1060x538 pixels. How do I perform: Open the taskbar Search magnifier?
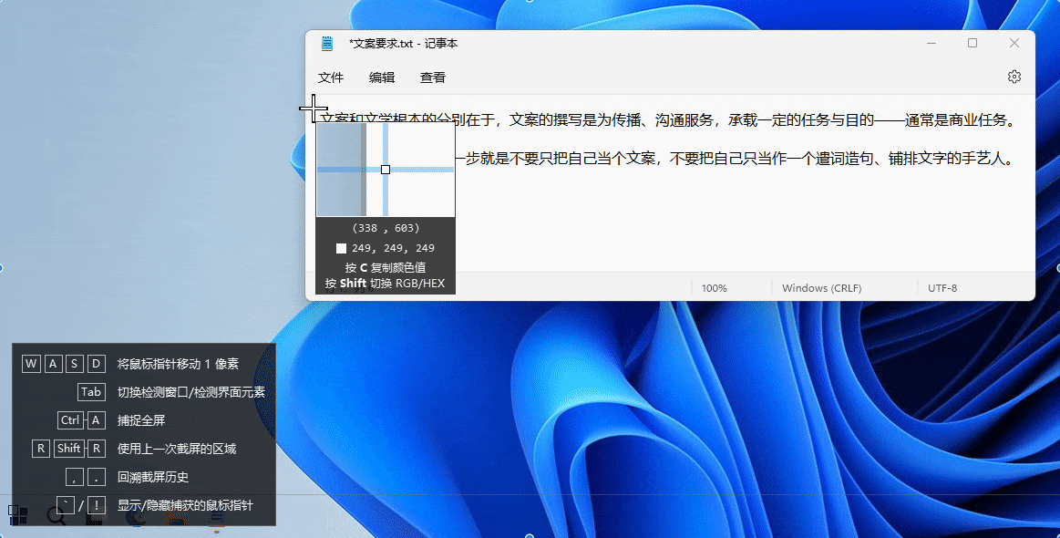pos(57,516)
